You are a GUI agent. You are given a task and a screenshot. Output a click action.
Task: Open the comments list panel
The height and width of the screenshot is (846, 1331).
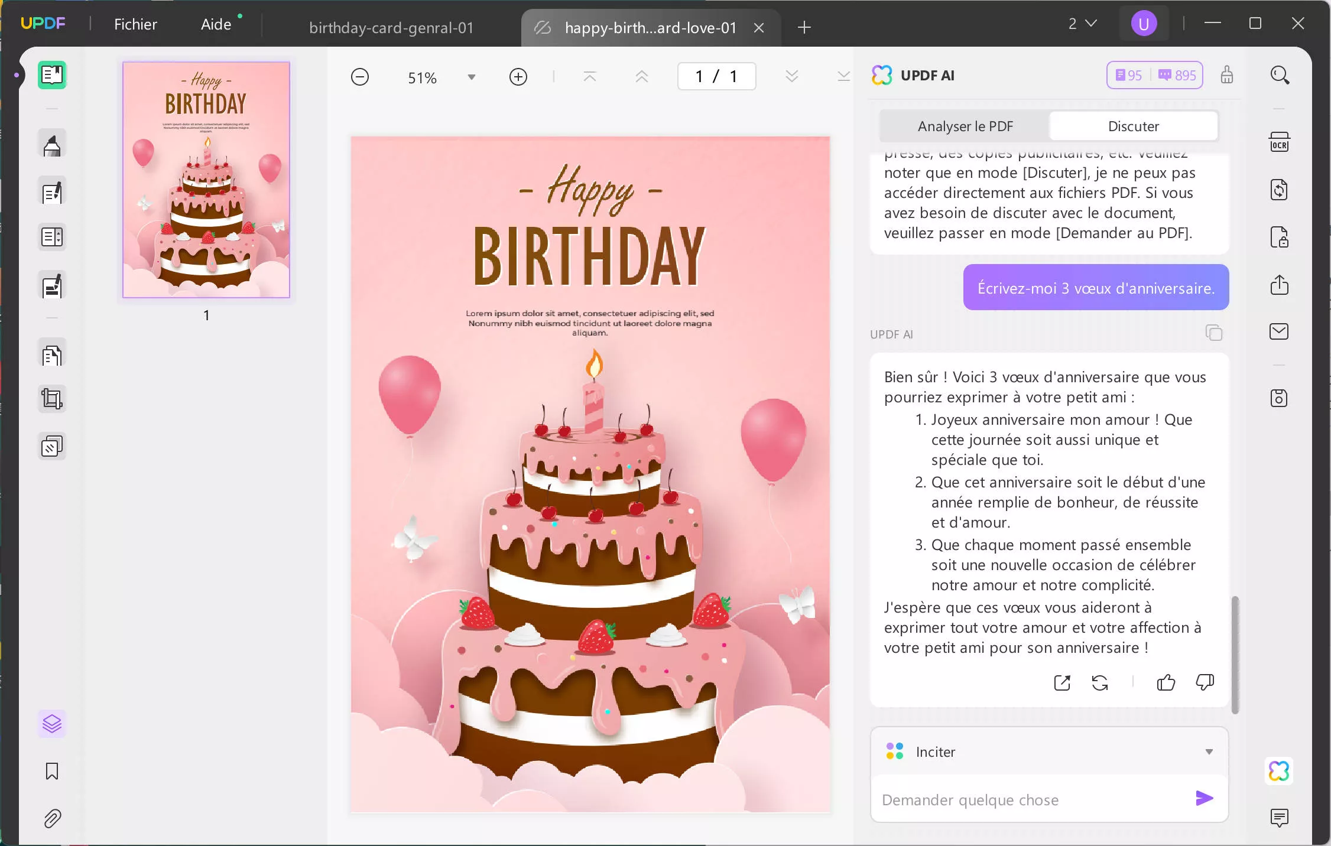coord(1280,818)
